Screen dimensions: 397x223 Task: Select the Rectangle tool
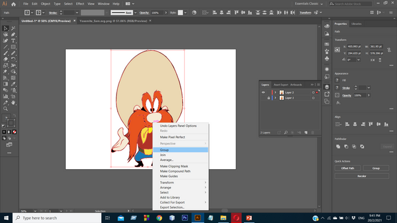pyautogui.click(x=13, y=47)
